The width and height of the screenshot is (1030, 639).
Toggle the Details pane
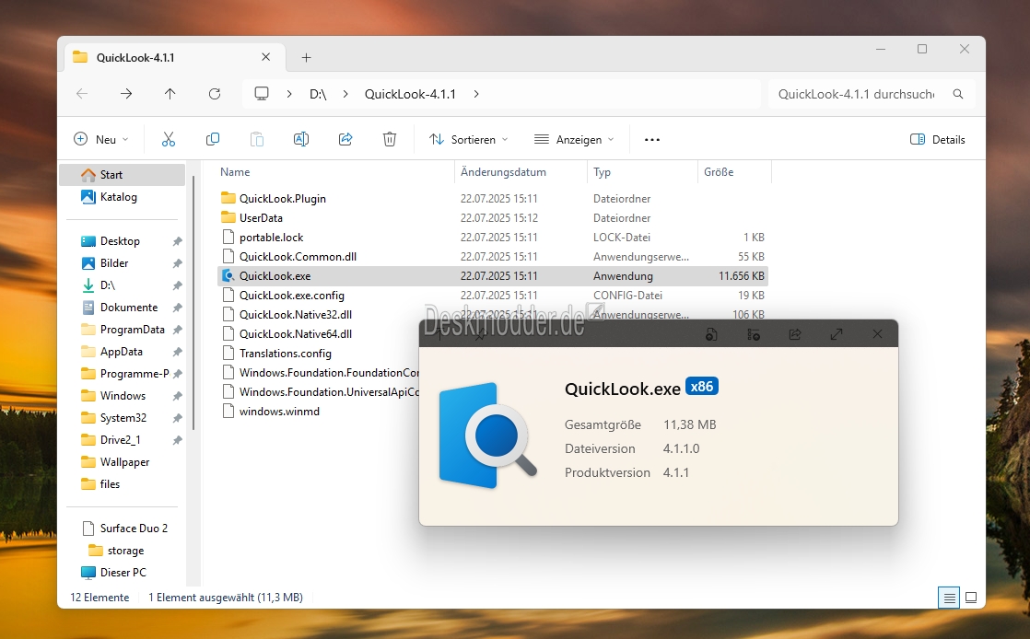(x=937, y=139)
